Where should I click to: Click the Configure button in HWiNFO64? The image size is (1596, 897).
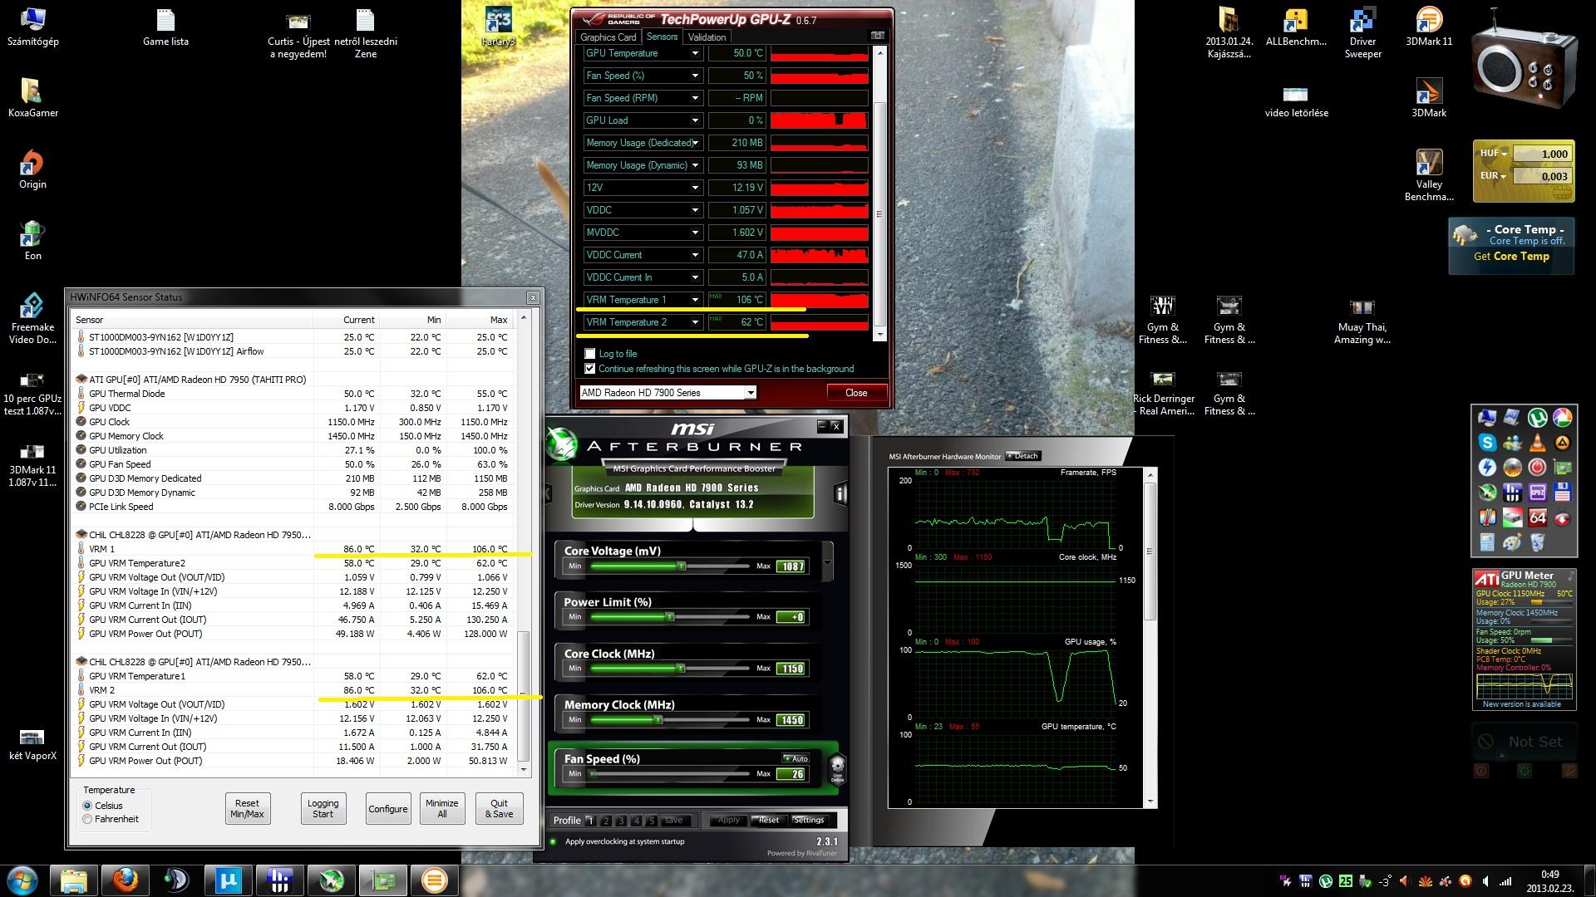pyautogui.click(x=388, y=808)
